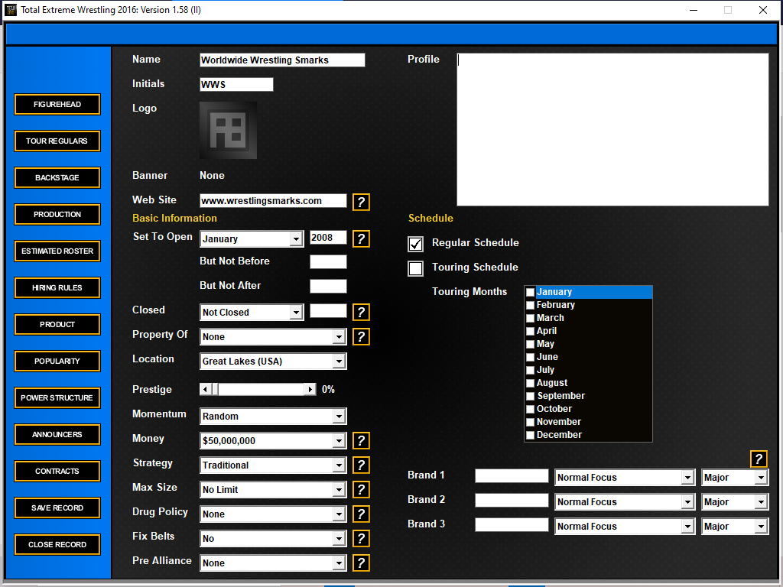
Task: Click the help icon beside Set To Open year
Action: [361, 239]
